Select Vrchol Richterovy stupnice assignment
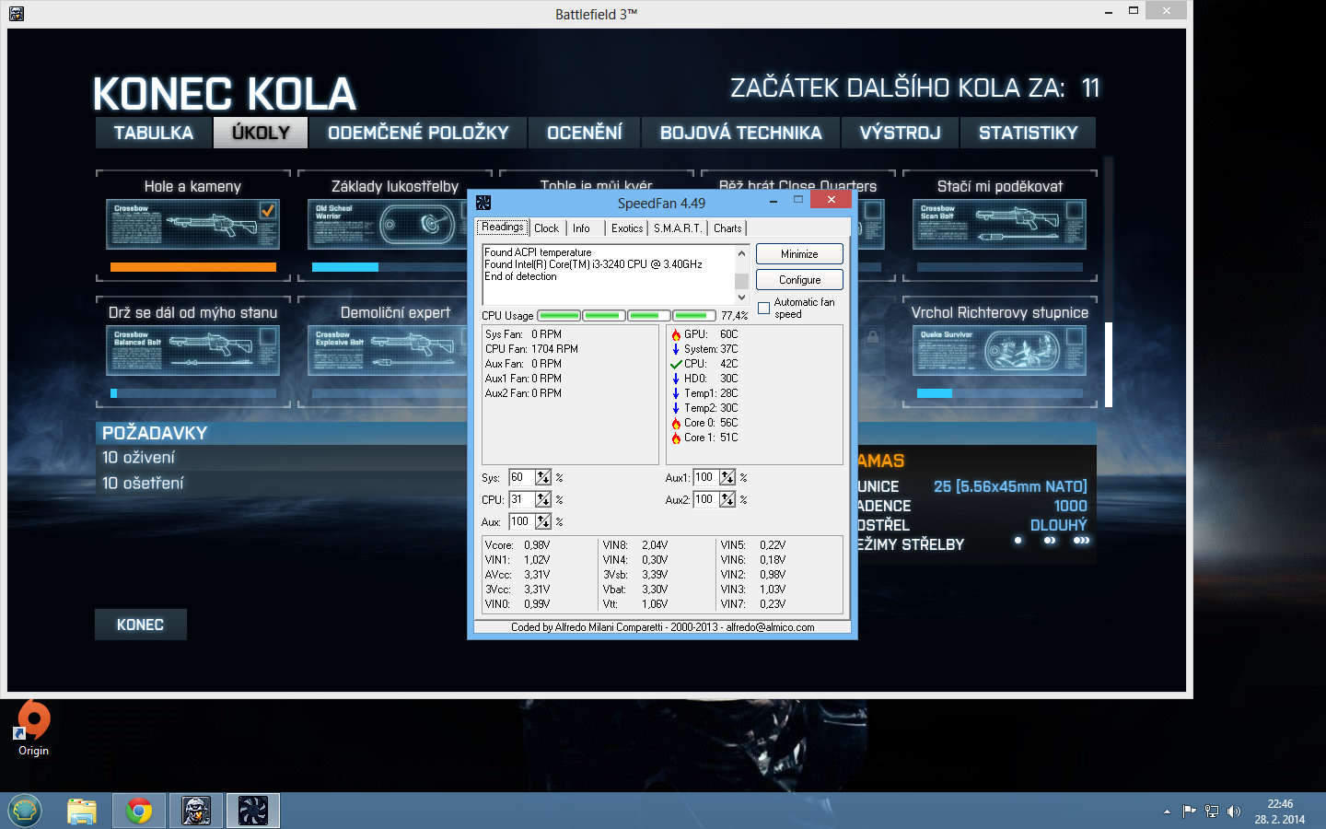Screen dimensions: 1326x829 [999, 351]
